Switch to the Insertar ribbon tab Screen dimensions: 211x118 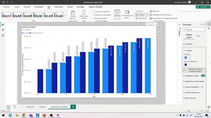coord(27,7)
